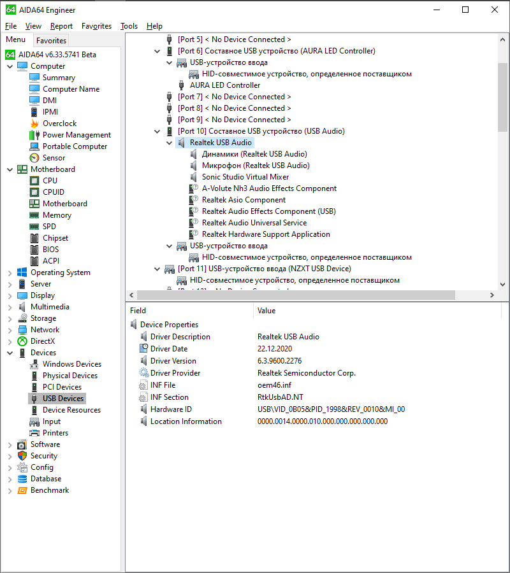
Task: Expand the Multimedia node
Action: pos(10,307)
